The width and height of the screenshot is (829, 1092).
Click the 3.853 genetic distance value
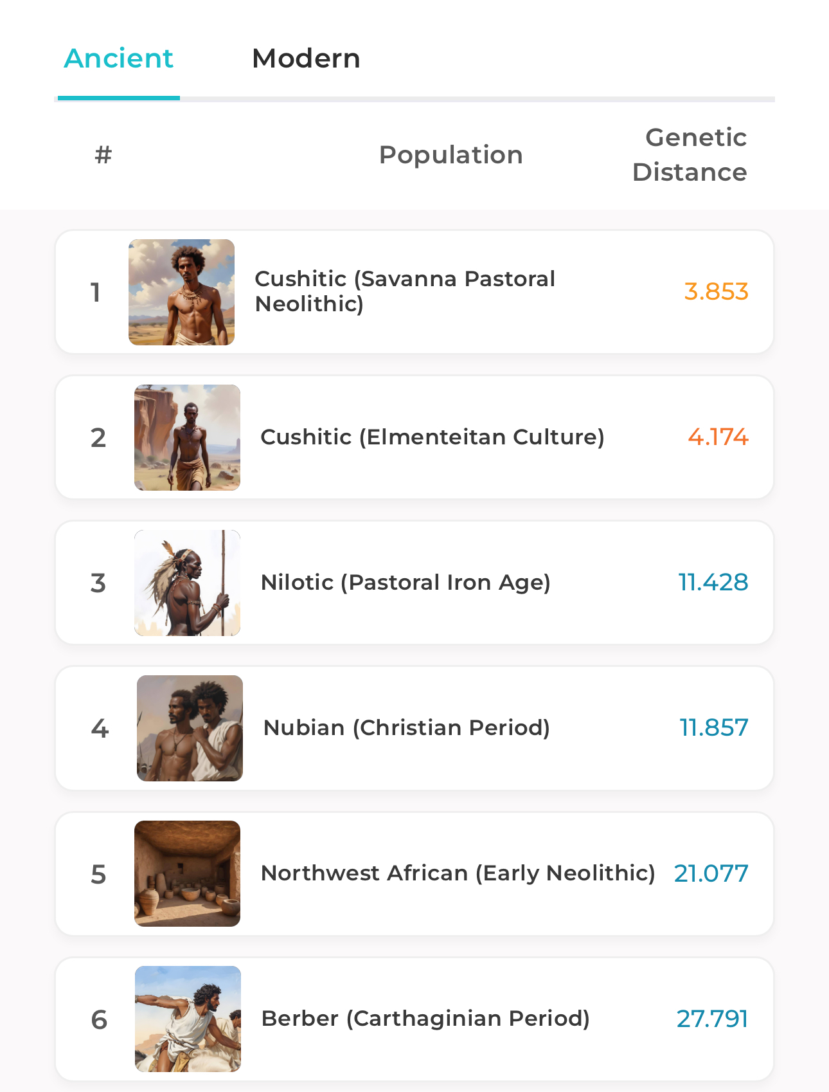click(x=716, y=292)
